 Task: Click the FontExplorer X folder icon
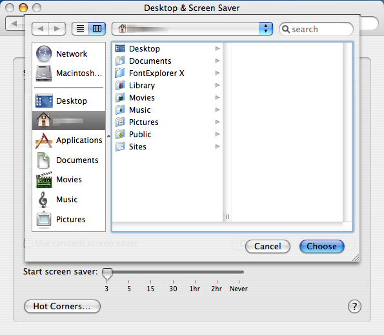click(x=120, y=73)
